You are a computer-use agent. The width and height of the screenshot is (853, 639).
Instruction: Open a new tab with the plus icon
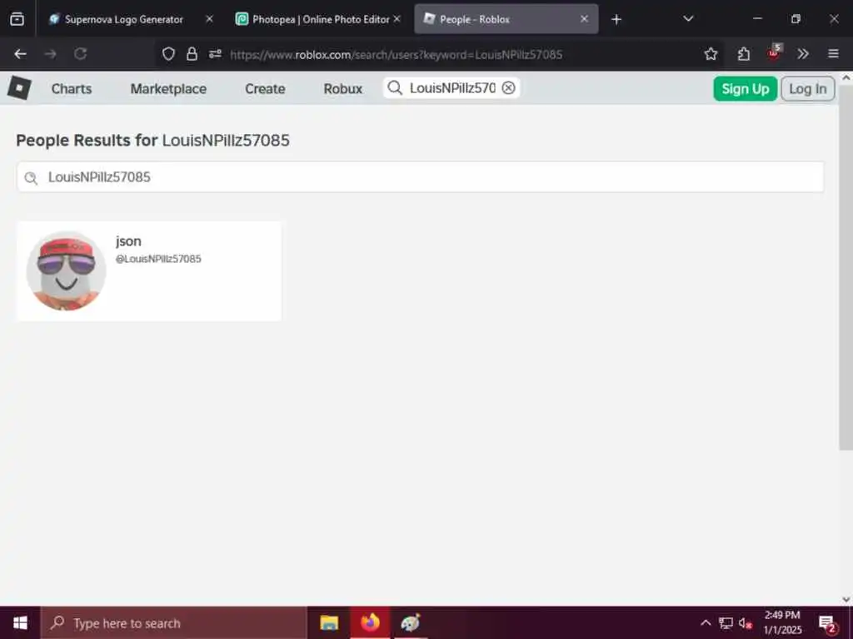pos(616,20)
